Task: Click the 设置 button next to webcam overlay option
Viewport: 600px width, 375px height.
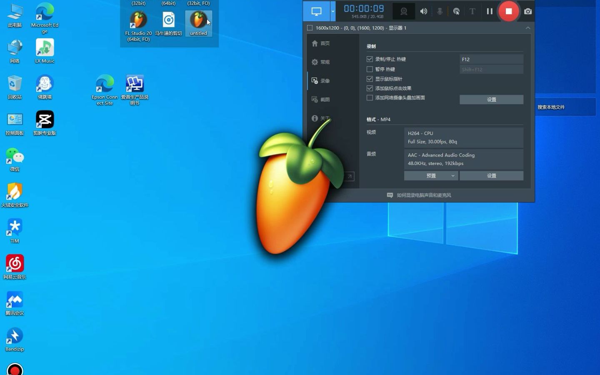Action: 491,100
